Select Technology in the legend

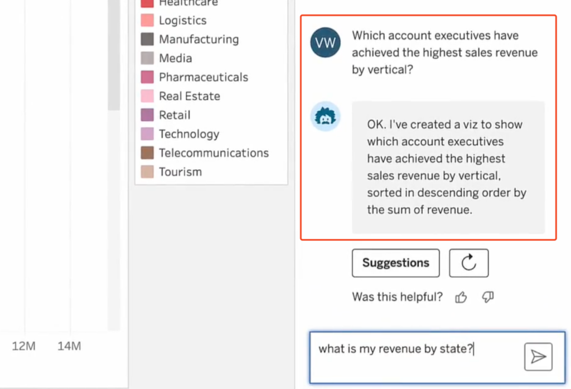pyautogui.click(x=188, y=134)
